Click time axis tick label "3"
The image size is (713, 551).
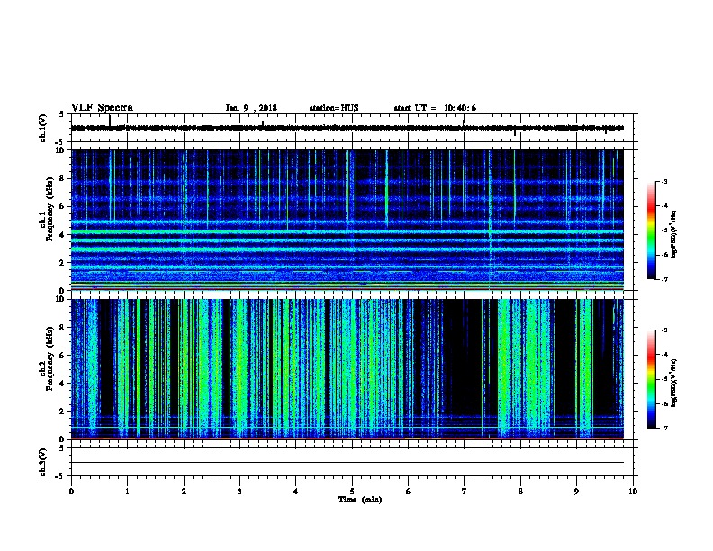point(239,492)
